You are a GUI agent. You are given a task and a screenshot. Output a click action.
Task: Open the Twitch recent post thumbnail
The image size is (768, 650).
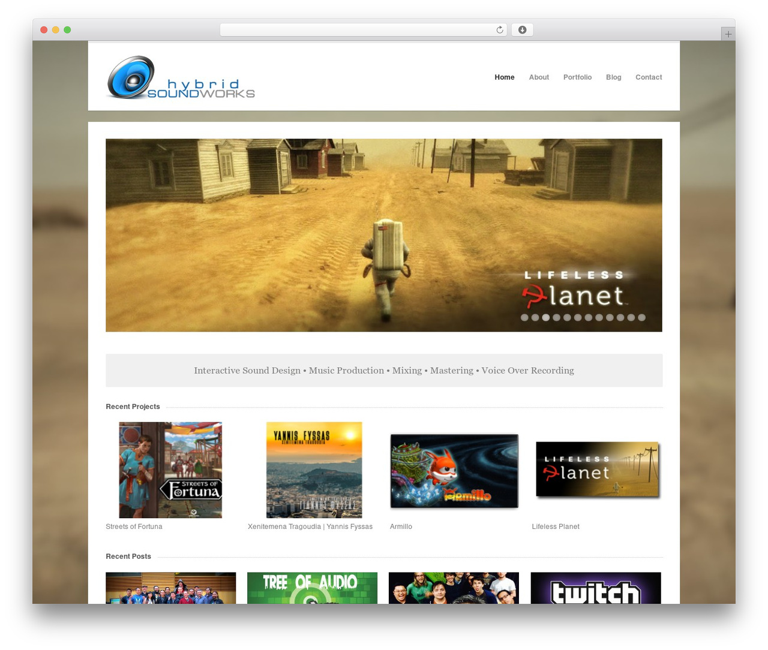point(596,588)
